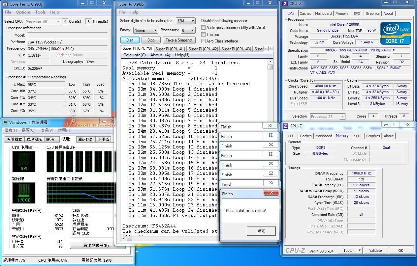Switch to CPU tab in lower CPU-Z window
Viewport: 417px width, 266px height.
tap(291, 136)
